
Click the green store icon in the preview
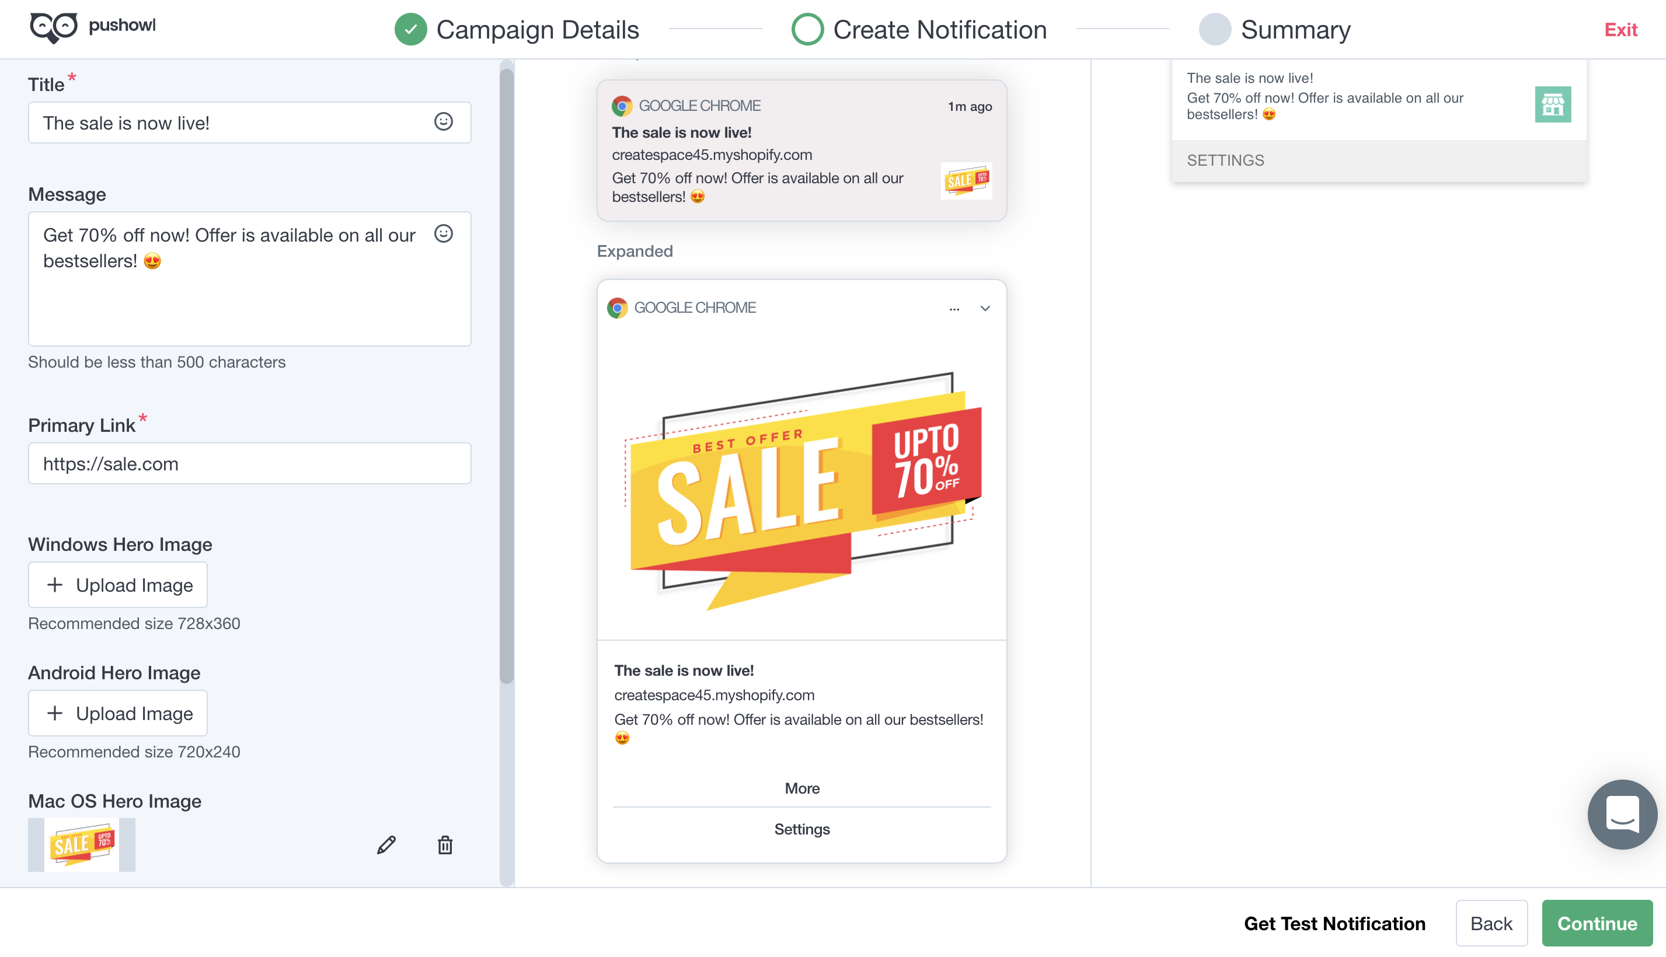point(1553,104)
